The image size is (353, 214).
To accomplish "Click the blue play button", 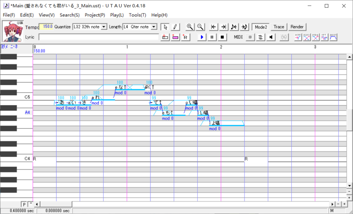I will (202, 37).
